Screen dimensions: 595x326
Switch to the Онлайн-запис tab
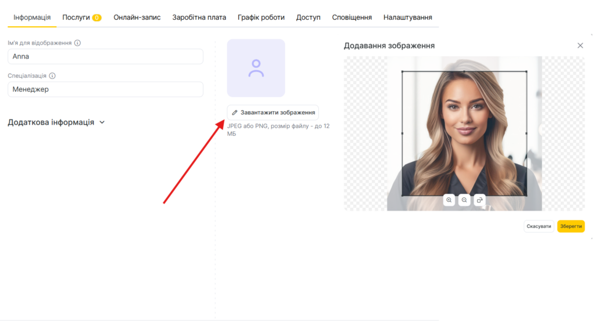(137, 17)
